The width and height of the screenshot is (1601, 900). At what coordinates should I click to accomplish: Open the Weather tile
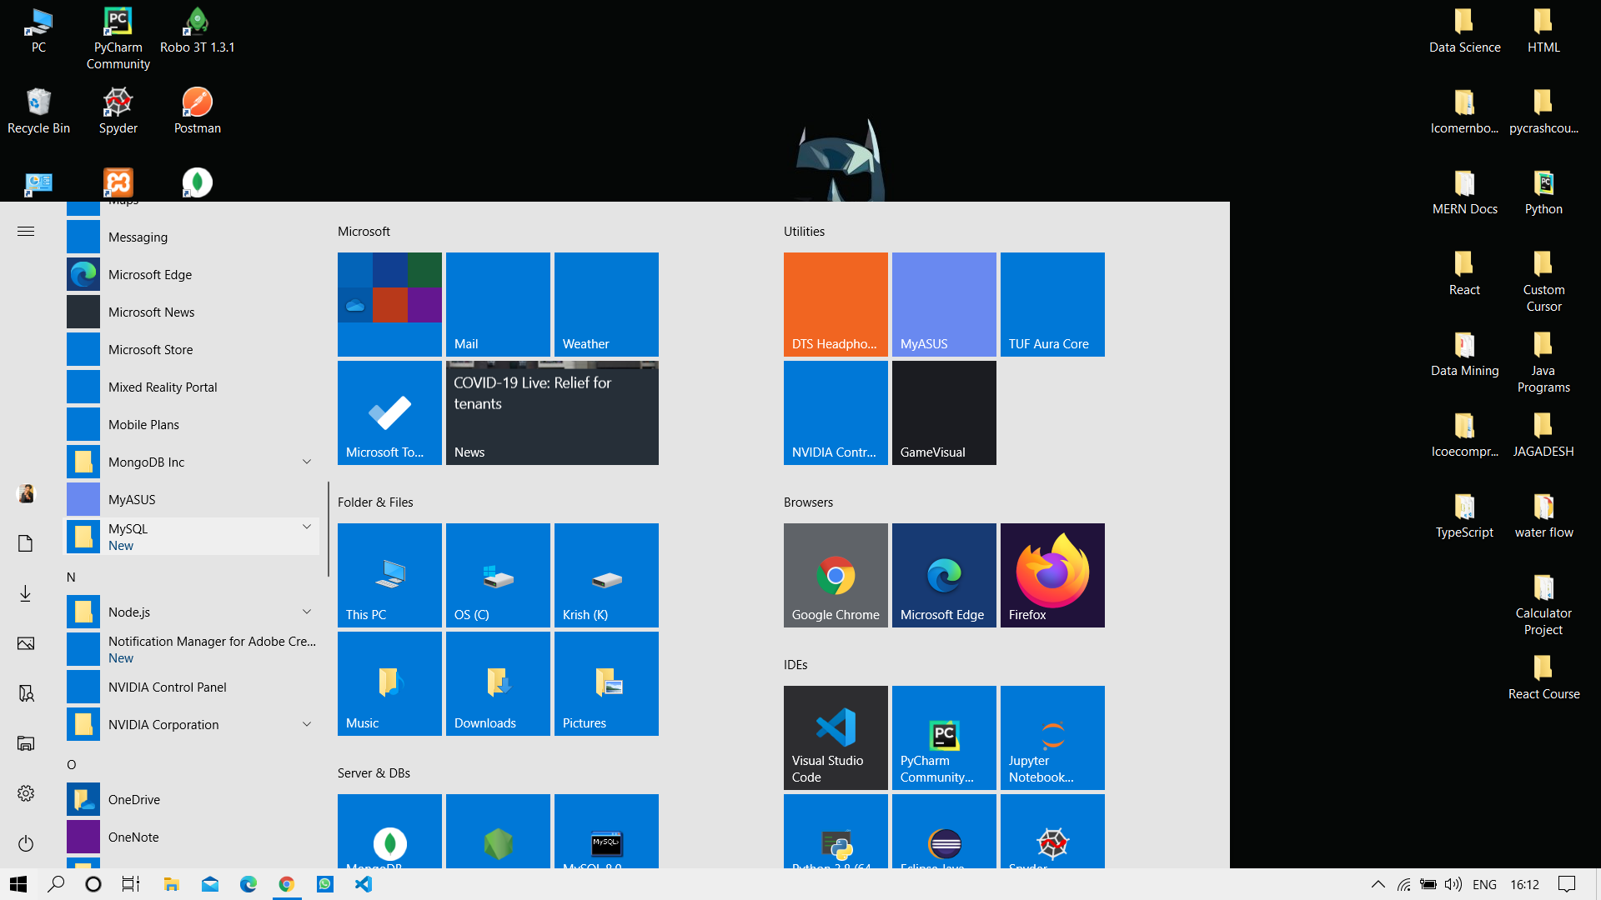coord(605,303)
